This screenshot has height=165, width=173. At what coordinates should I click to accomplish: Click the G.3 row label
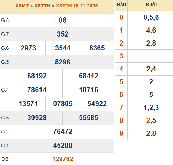click(5, 118)
